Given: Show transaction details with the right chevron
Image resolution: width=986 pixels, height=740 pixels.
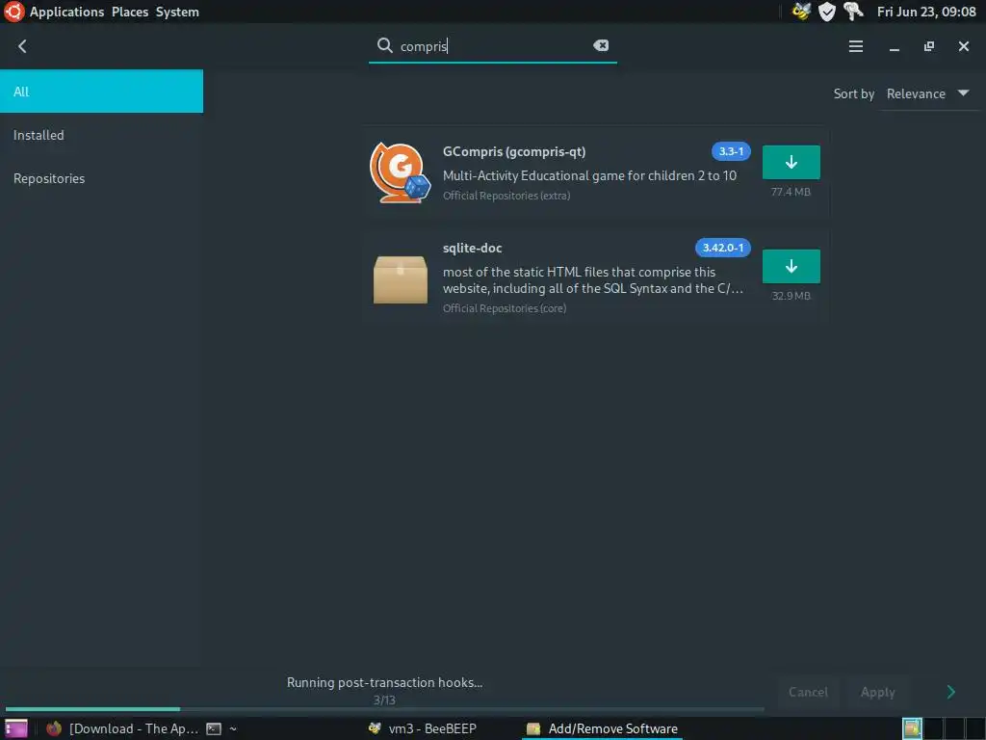Looking at the screenshot, I should pyautogui.click(x=950, y=692).
